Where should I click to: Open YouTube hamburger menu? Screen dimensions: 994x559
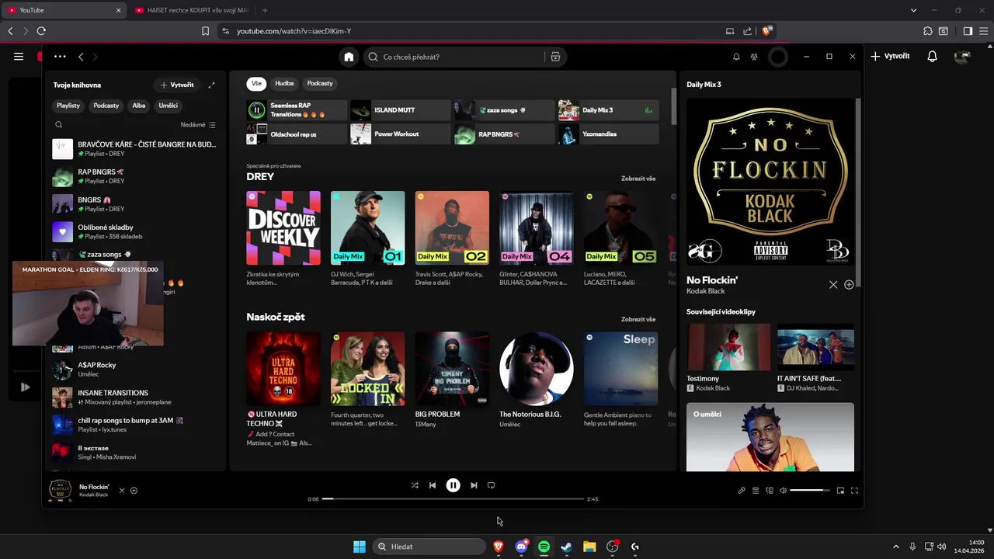pyautogui.click(x=19, y=57)
